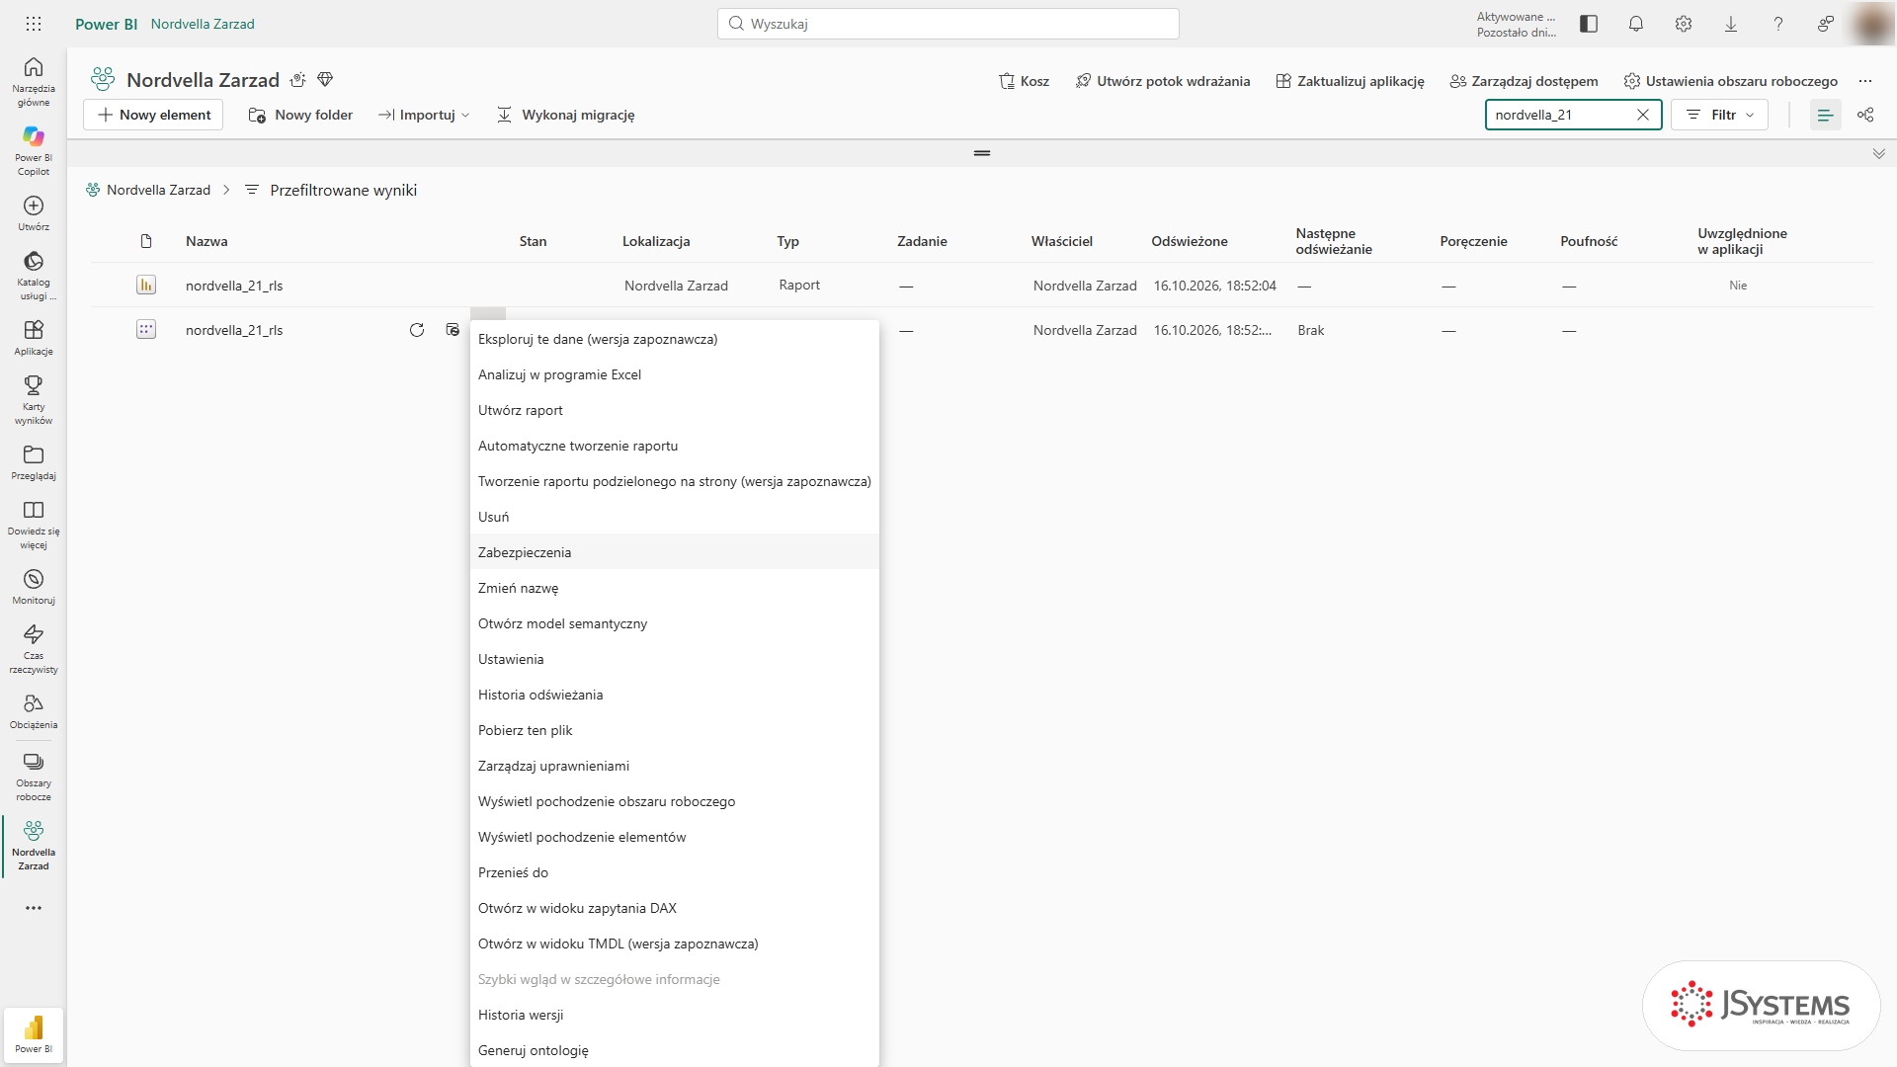Open more options ellipsis beside Ustawienia obszaru roboczego
Viewport: 1897px width, 1067px height.
pos(1865,81)
